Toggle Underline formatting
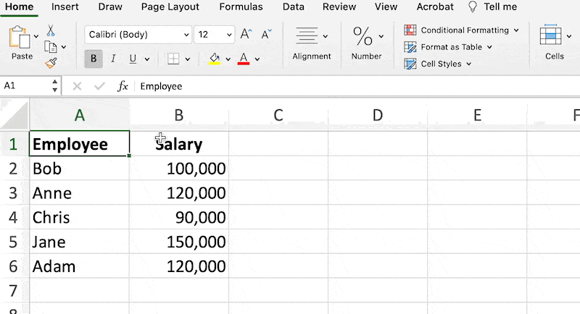The height and width of the screenshot is (314, 580). click(x=133, y=59)
